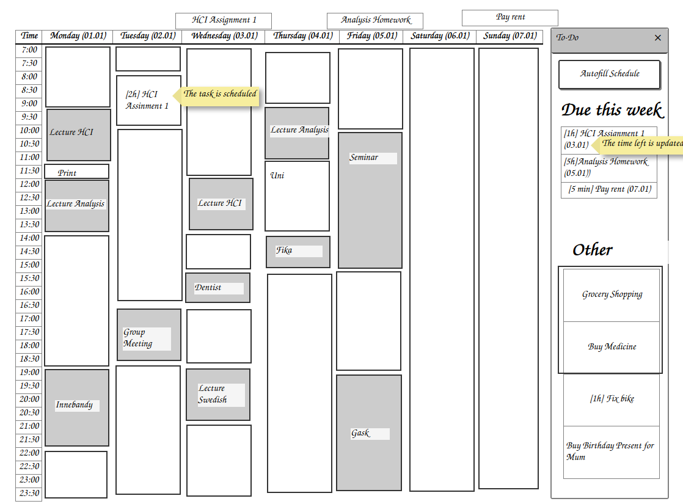Select Grocery Shopping in Other list

612,294
